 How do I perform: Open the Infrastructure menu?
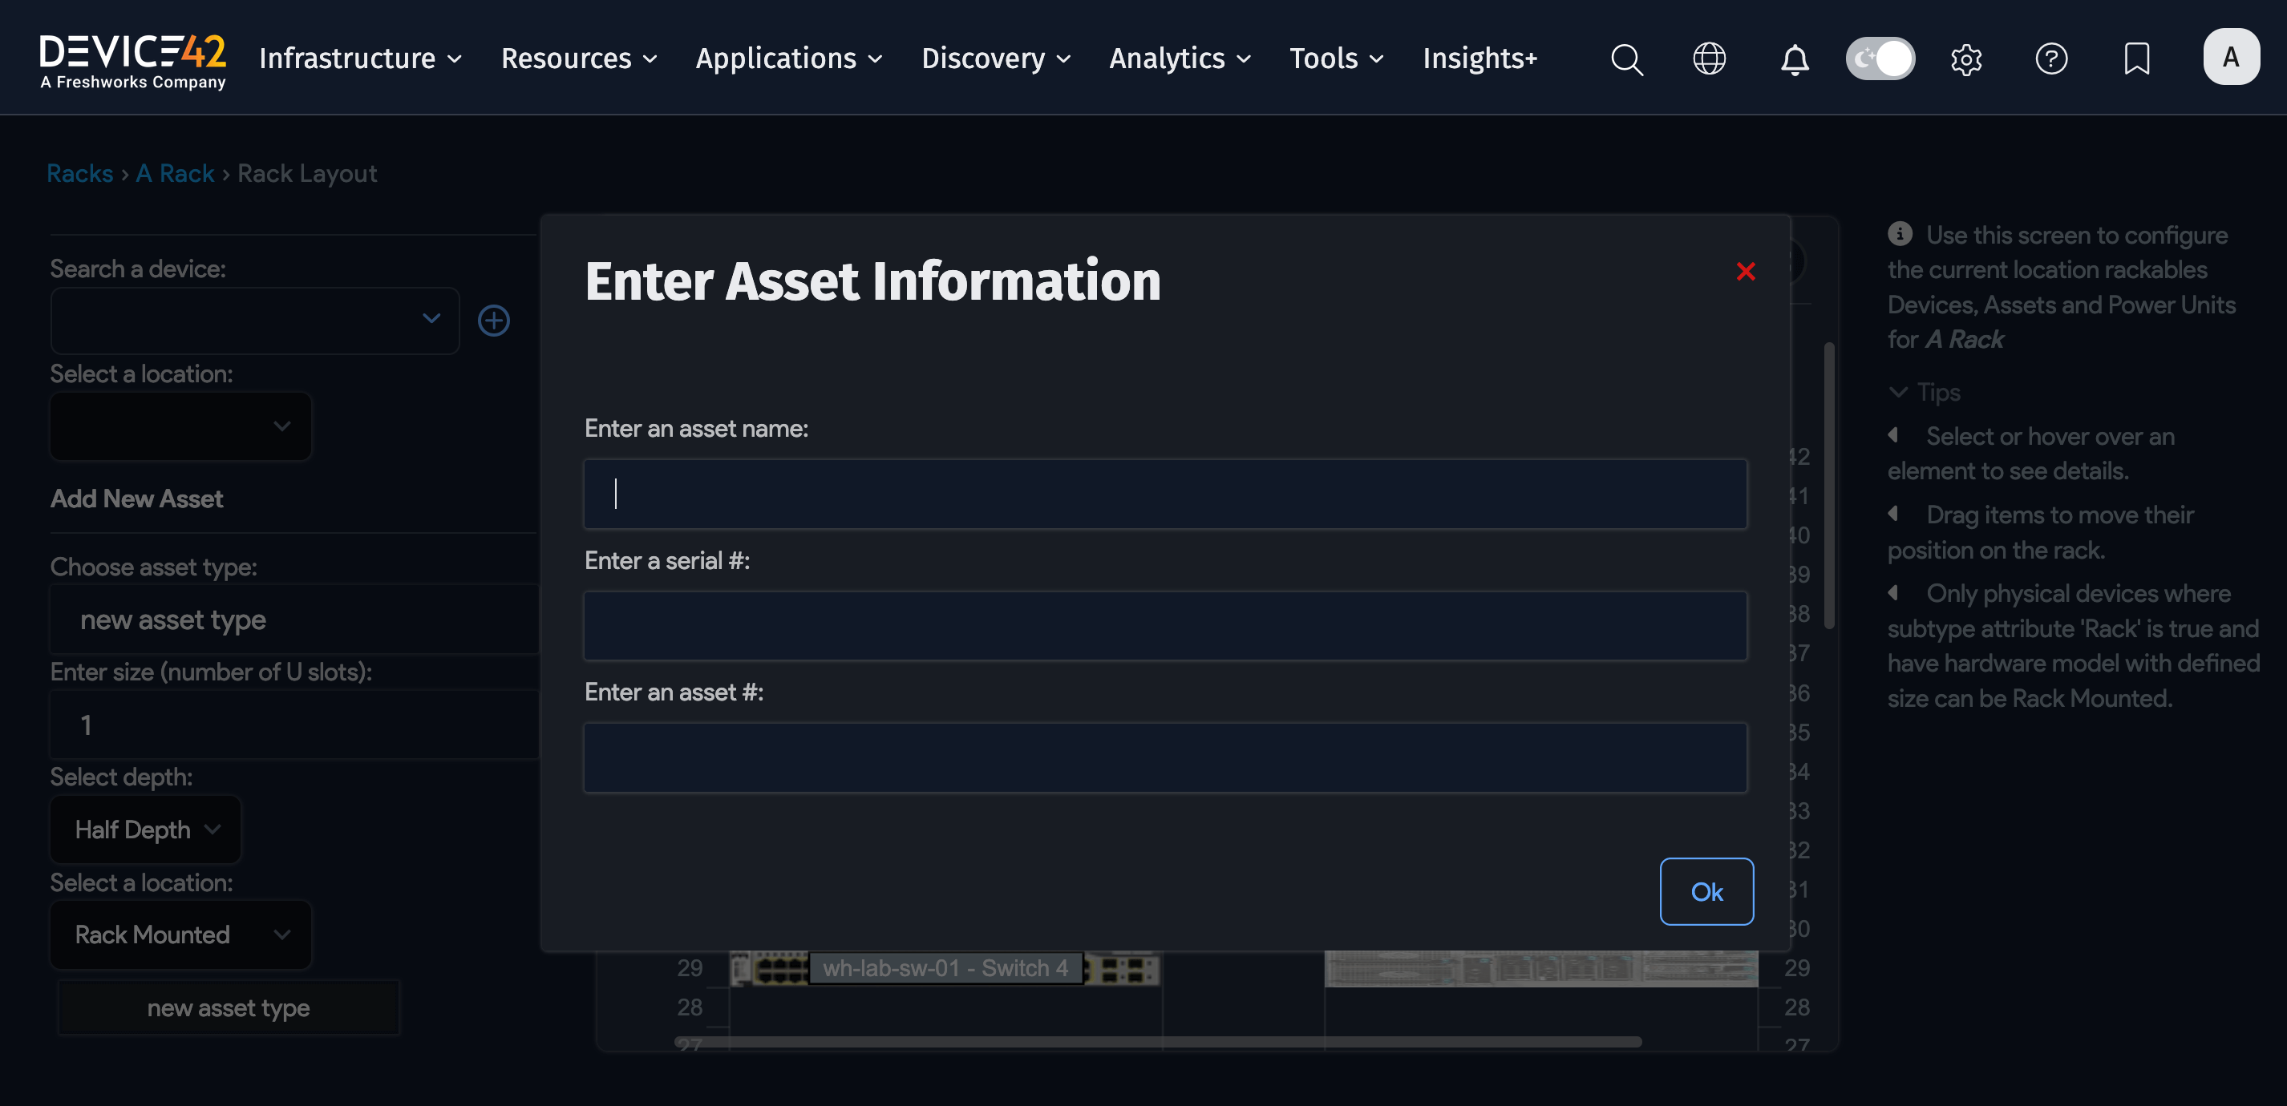359,59
